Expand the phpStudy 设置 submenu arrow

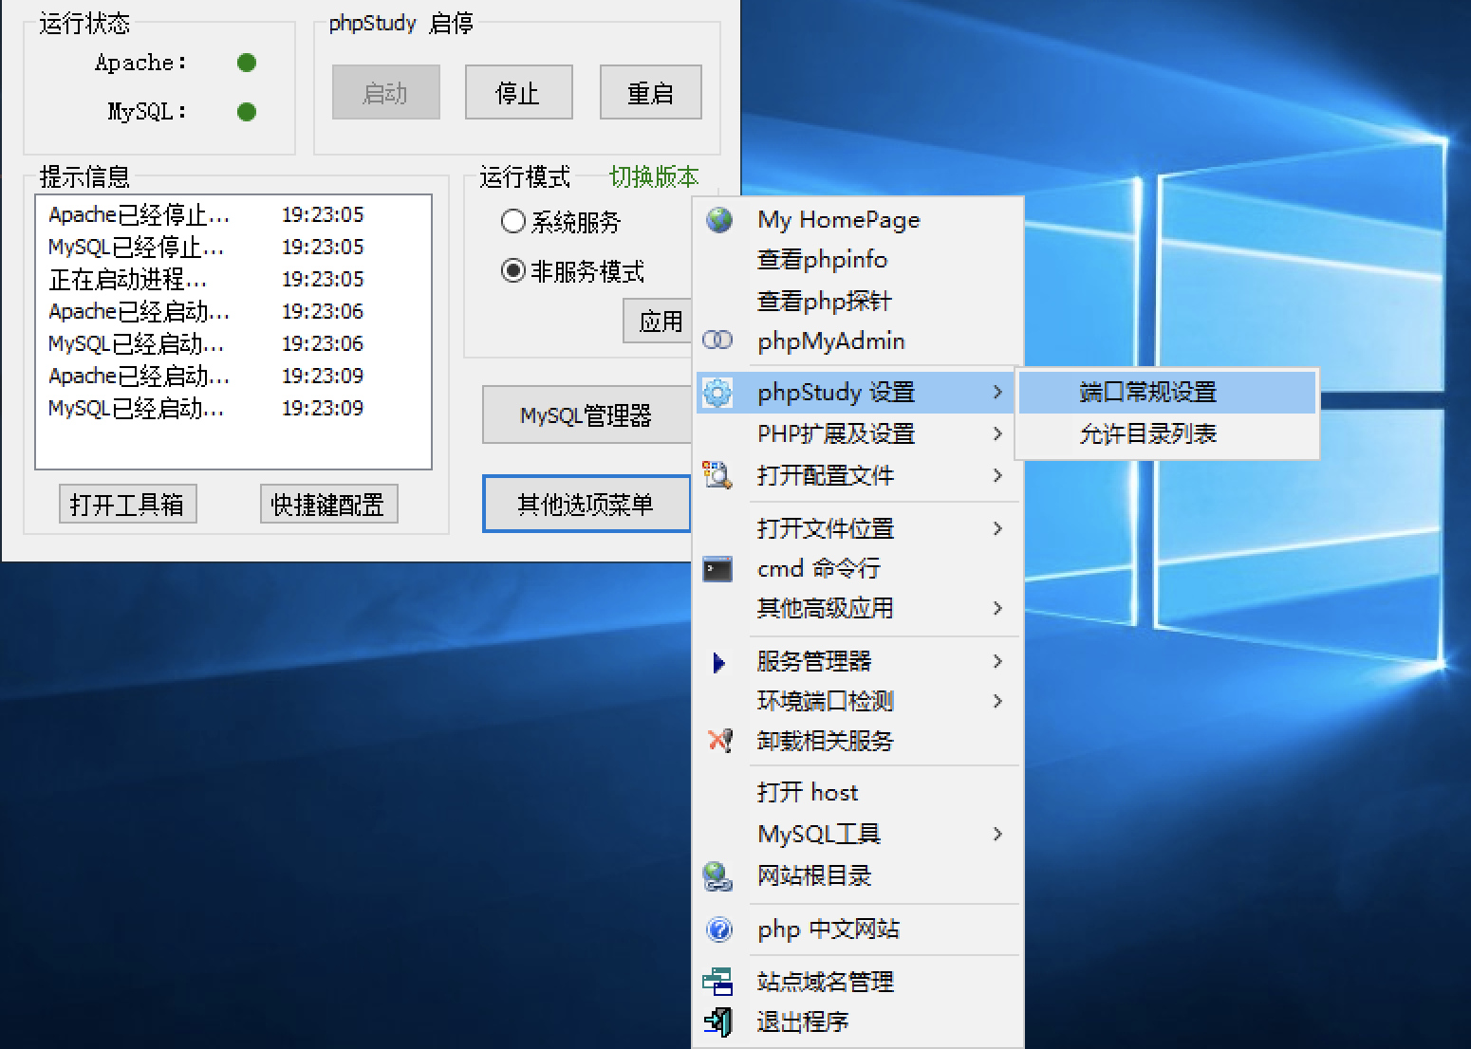(x=997, y=392)
